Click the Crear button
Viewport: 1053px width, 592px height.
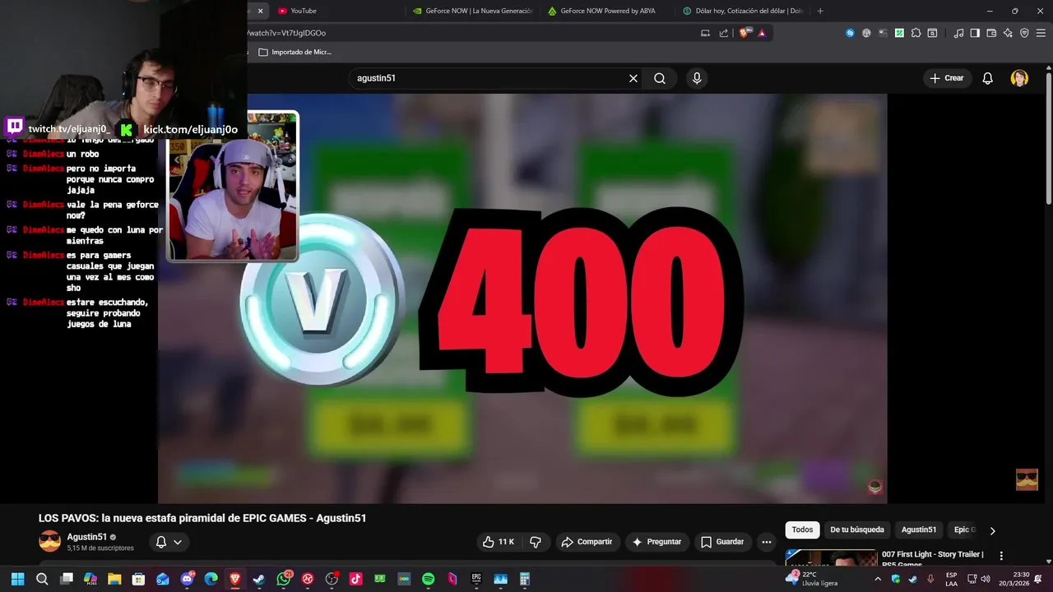[x=946, y=78]
